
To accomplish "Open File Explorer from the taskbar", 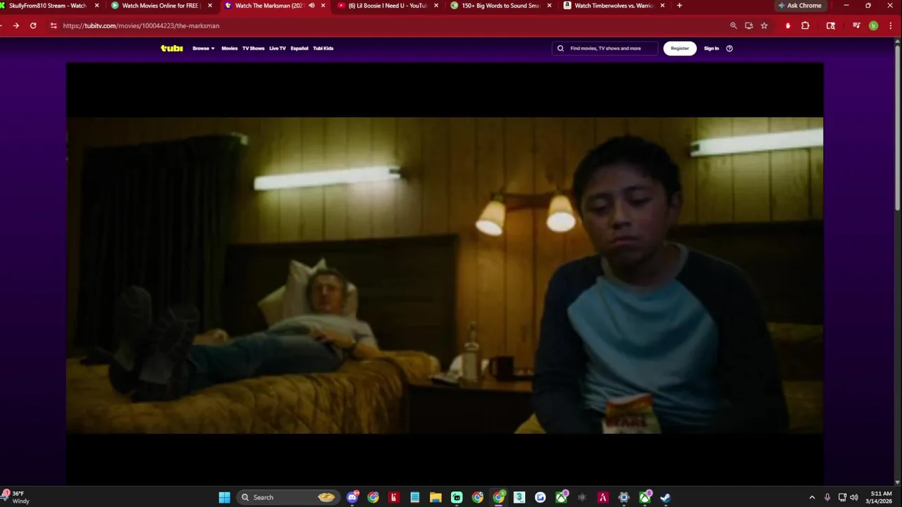I will click(435, 497).
